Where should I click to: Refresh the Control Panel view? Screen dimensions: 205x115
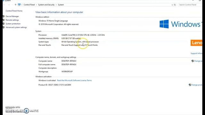pos(175,5)
